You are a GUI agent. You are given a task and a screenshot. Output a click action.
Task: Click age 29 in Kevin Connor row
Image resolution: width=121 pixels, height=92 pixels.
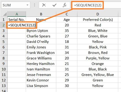(67, 80)
